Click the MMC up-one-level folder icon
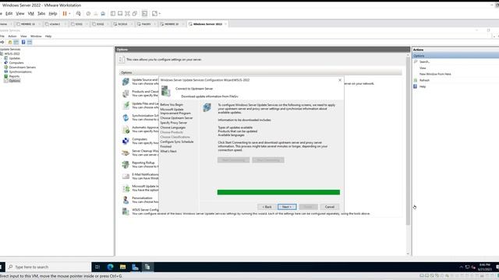Image resolution: width=499 pixels, height=280 pixels. tap(10, 42)
